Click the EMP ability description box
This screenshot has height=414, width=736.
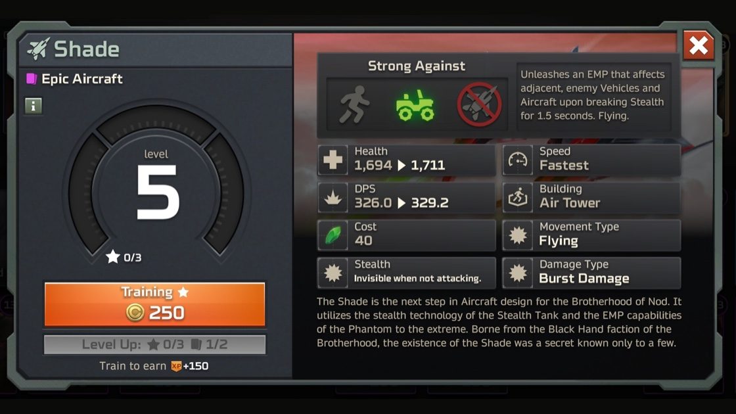click(x=593, y=96)
